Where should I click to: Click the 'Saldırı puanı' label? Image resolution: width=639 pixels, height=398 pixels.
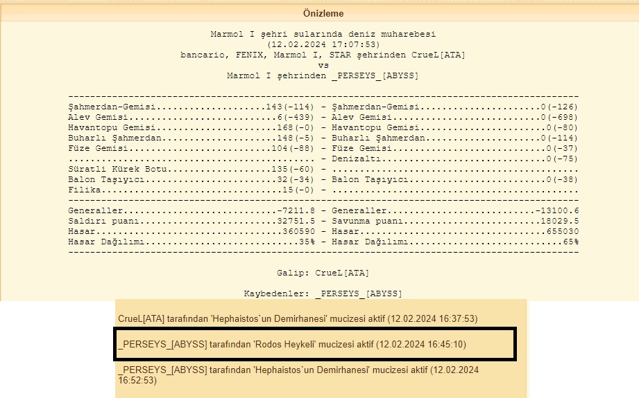[103, 221]
